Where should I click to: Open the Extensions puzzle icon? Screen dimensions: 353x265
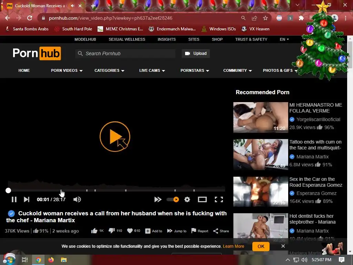pos(301,18)
